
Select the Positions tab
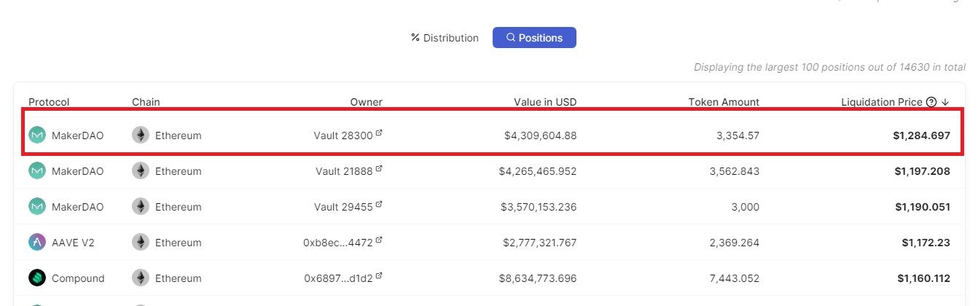point(534,38)
